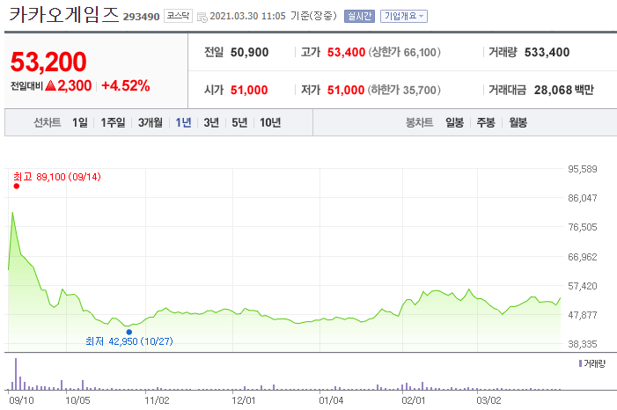Viewport: 617px width, 410px height.
Task: Click the 09/10 x-axis date label
Action: 21,400
